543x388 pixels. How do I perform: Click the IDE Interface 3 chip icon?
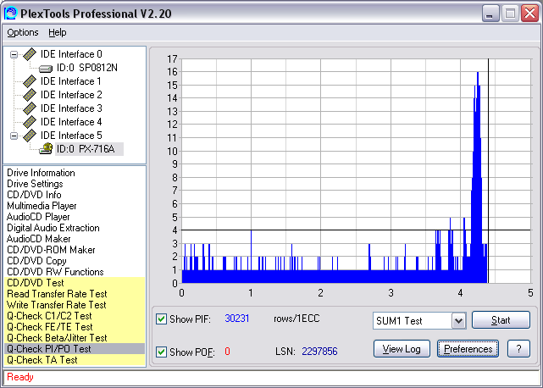[30, 108]
